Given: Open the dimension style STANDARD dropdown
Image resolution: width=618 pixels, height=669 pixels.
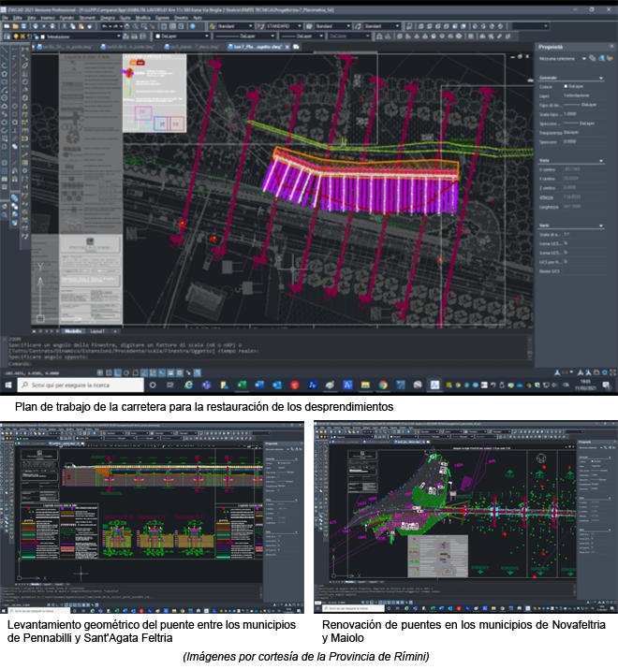Looking at the screenshot, I should coord(283,26).
